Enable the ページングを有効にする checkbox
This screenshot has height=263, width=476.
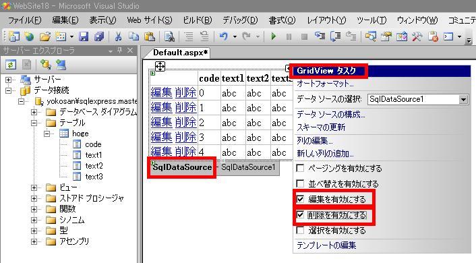[300, 168]
